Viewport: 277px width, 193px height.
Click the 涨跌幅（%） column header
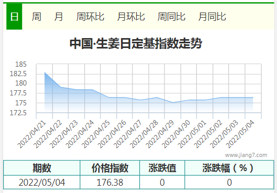[229, 168]
